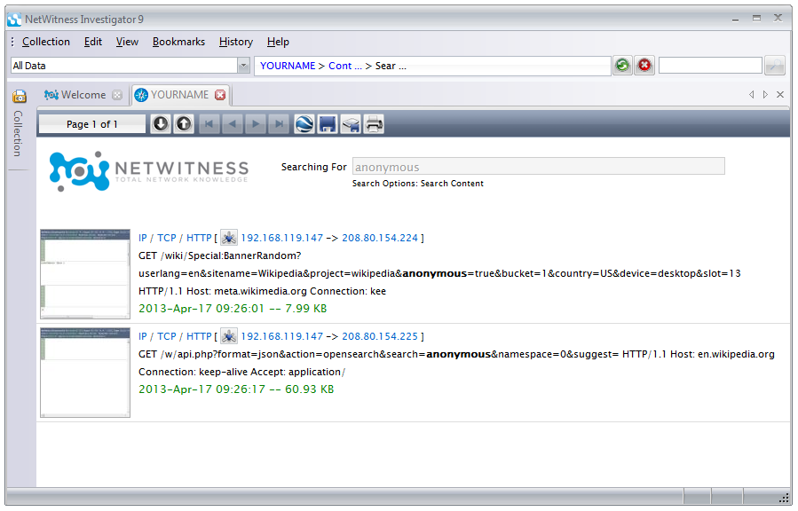
Task: Close the YOURNAME tab
Action: point(220,95)
